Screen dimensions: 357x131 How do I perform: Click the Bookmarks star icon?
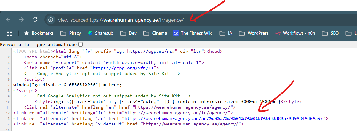[x=26, y=33]
